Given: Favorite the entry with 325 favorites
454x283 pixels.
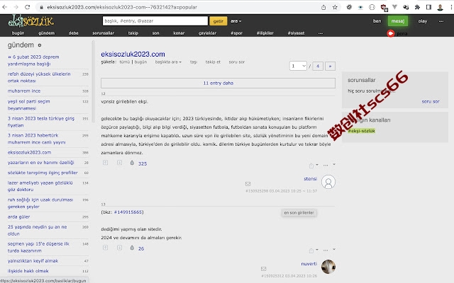Looking at the screenshot, I should [x=132, y=163].
